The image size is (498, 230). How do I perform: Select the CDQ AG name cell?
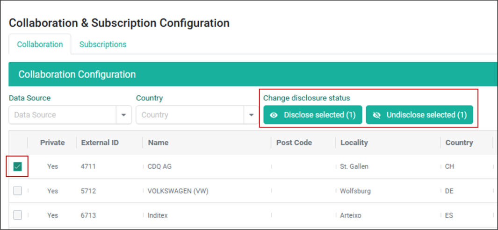click(159, 166)
